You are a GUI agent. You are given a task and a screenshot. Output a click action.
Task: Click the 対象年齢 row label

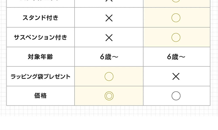[x=41, y=57]
